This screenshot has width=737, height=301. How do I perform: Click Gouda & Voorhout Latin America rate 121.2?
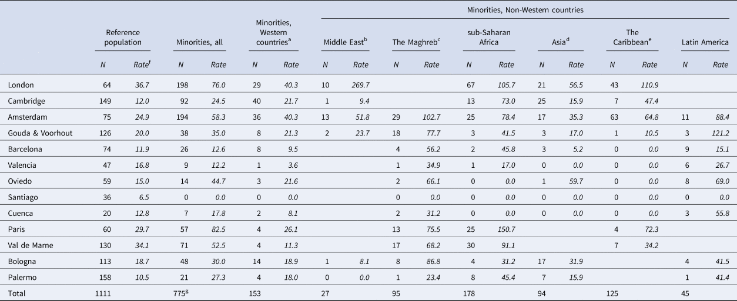[717, 133]
